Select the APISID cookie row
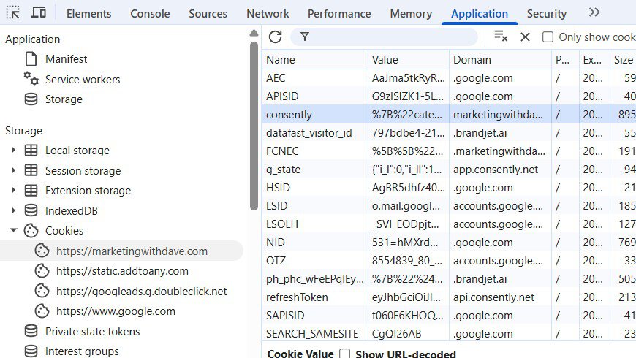 pos(449,96)
